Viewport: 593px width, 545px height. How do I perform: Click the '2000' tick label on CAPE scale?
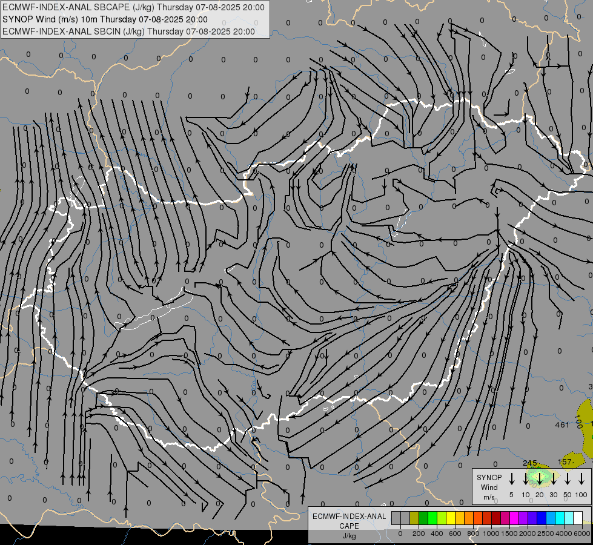point(528,533)
